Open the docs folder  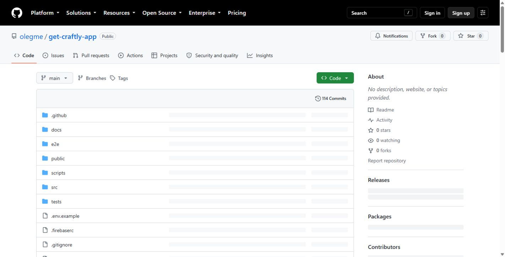point(56,130)
